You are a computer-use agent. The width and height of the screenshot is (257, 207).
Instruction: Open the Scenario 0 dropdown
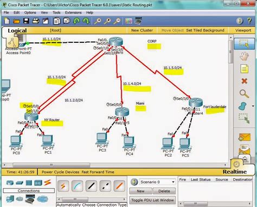point(157,182)
